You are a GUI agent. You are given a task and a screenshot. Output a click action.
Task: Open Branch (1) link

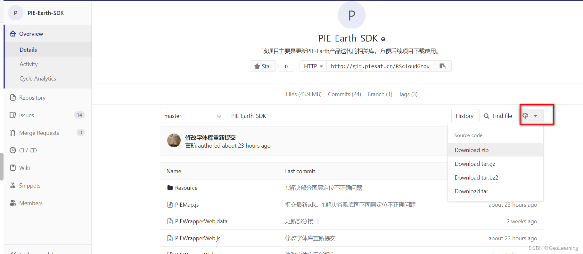coord(380,94)
